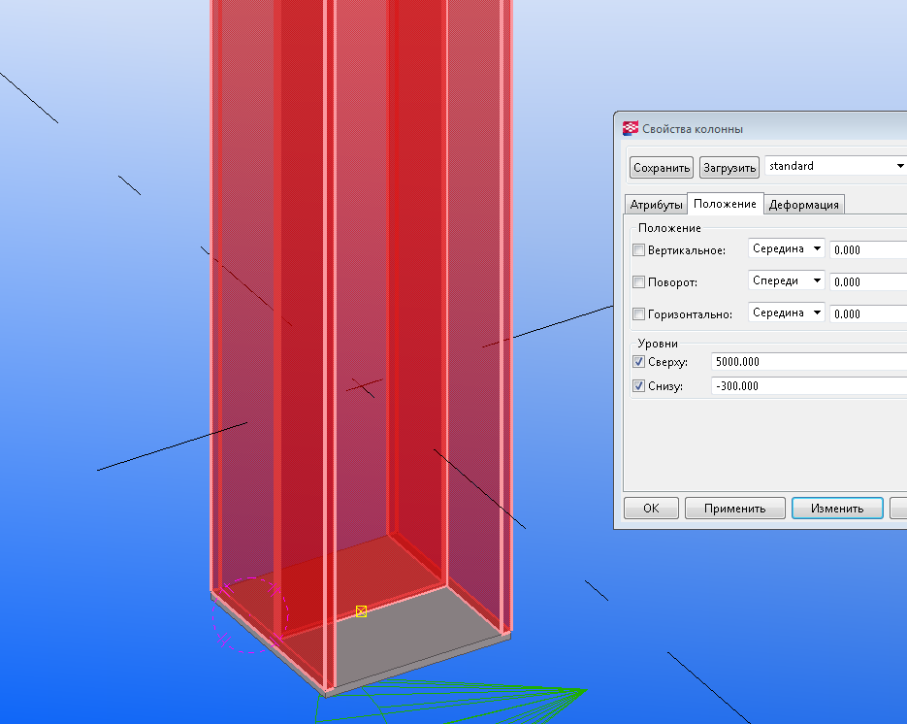Click the yellow handle point on the column base
Viewport: 907px width, 724px height.
(x=361, y=610)
